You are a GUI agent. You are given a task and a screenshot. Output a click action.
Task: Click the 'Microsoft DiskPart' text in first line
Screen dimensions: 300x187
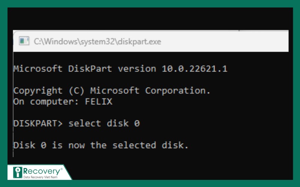pyautogui.click(x=63, y=69)
